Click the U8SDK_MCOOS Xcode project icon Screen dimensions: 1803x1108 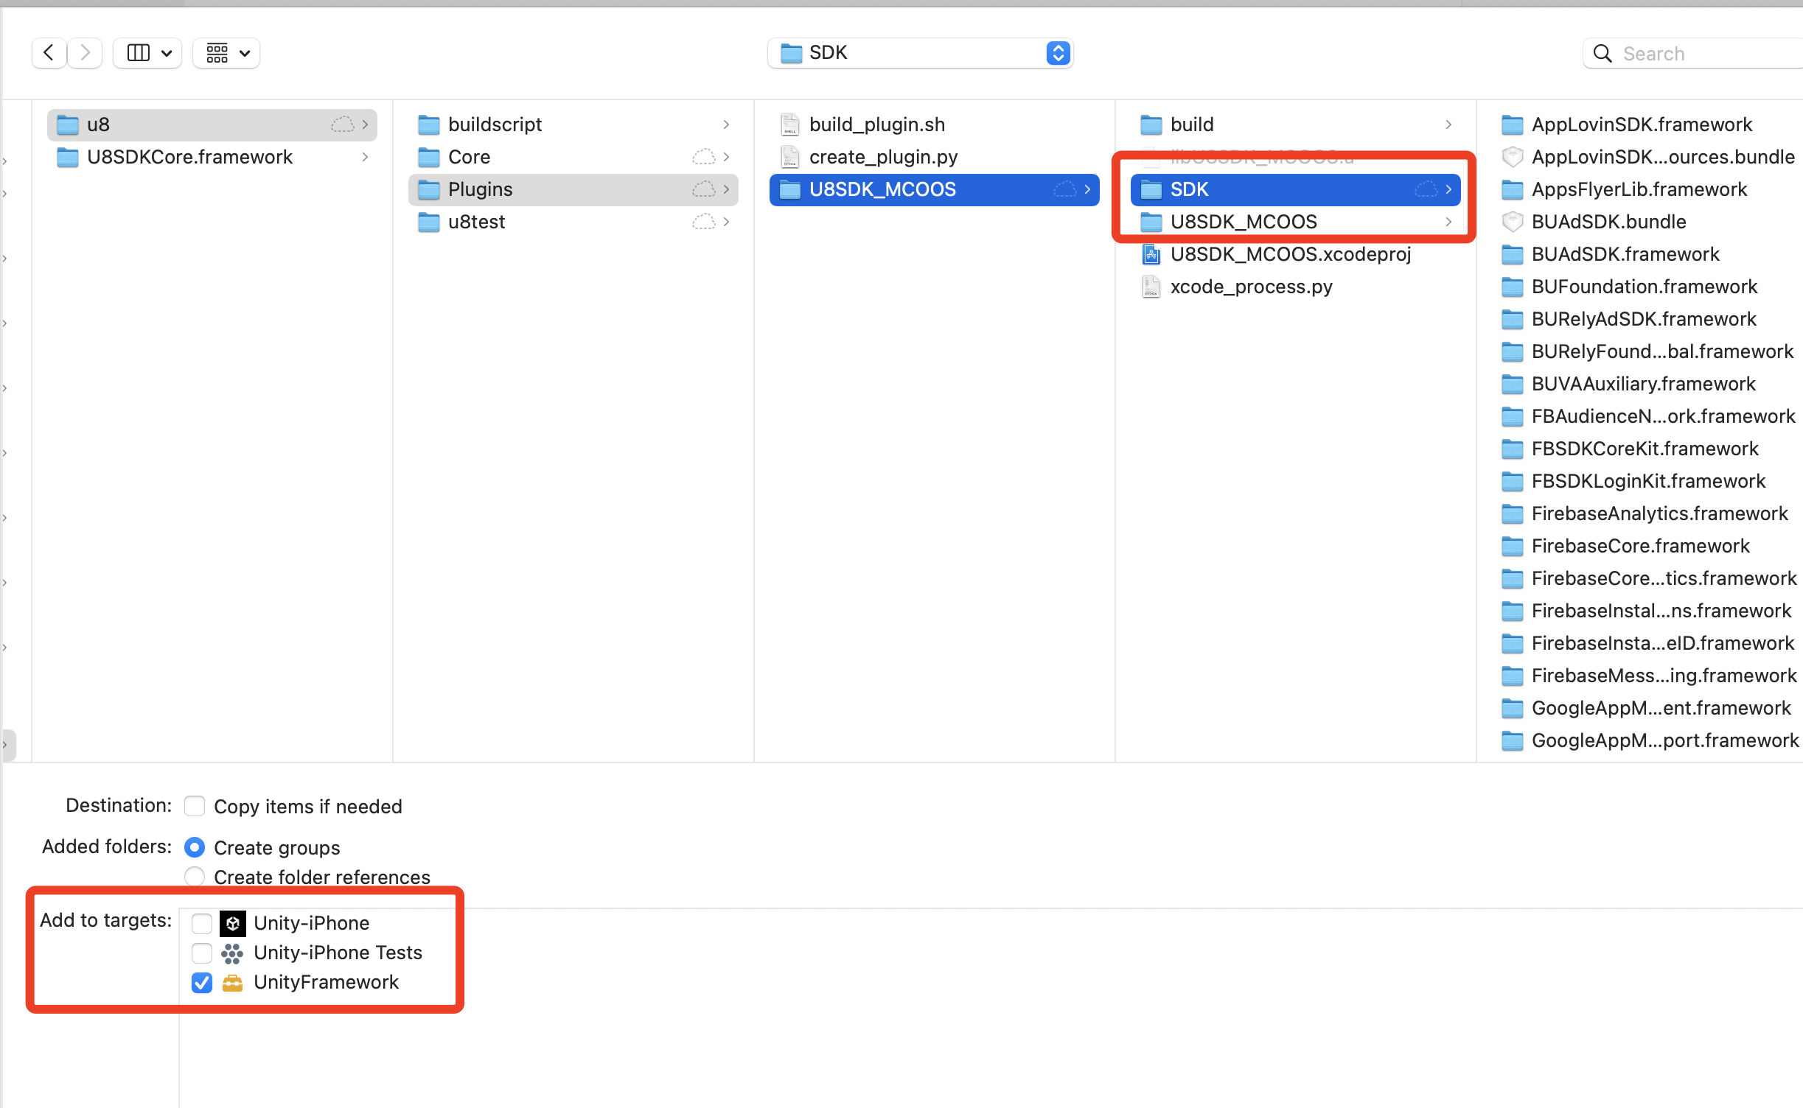click(x=1150, y=255)
